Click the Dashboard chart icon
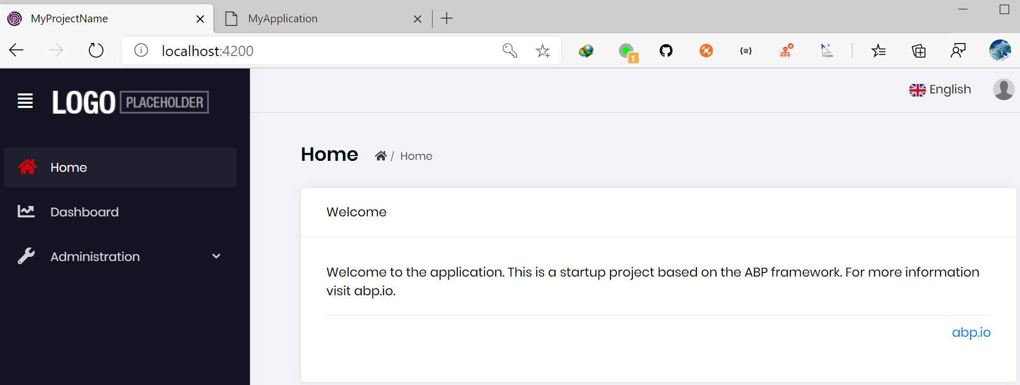The width and height of the screenshot is (1020, 385). (x=26, y=211)
